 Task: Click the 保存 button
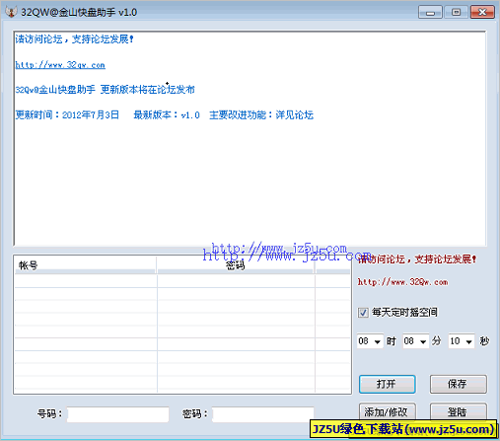coord(459,384)
